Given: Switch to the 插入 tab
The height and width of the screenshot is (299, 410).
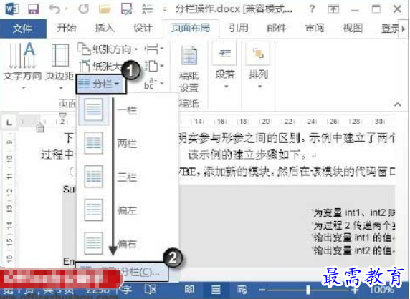Looking at the screenshot, I should click(x=105, y=28).
